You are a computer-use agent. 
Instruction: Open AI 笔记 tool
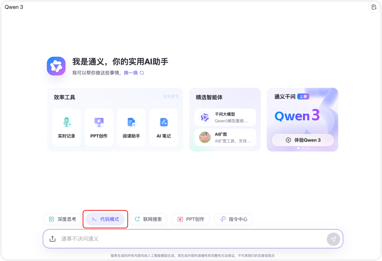[164, 127]
